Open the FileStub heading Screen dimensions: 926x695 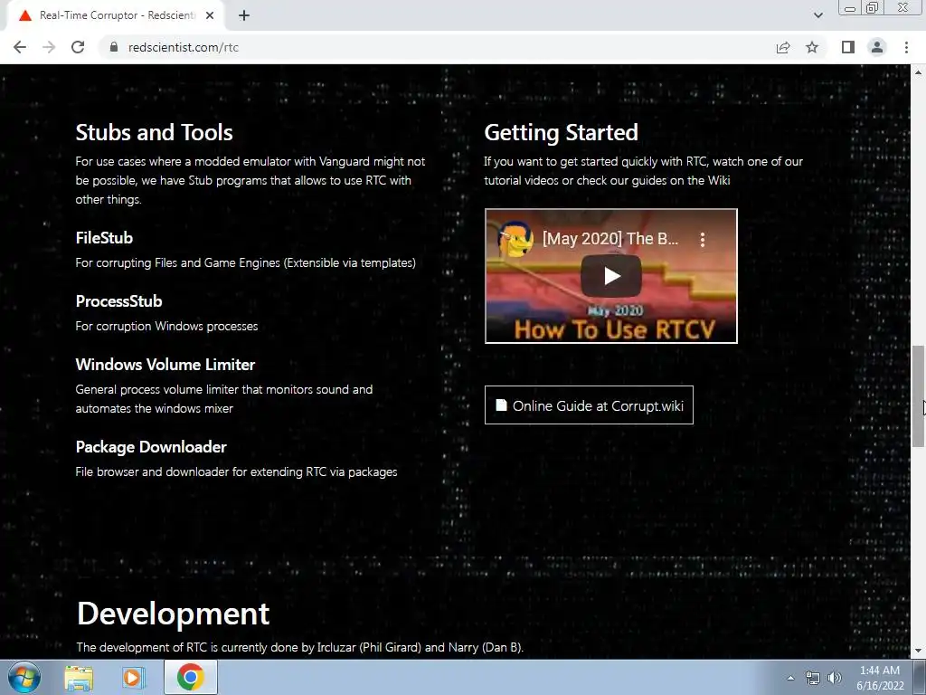[104, 238]
